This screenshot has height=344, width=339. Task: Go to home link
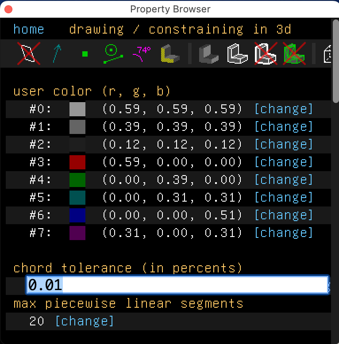coord(29,30)
